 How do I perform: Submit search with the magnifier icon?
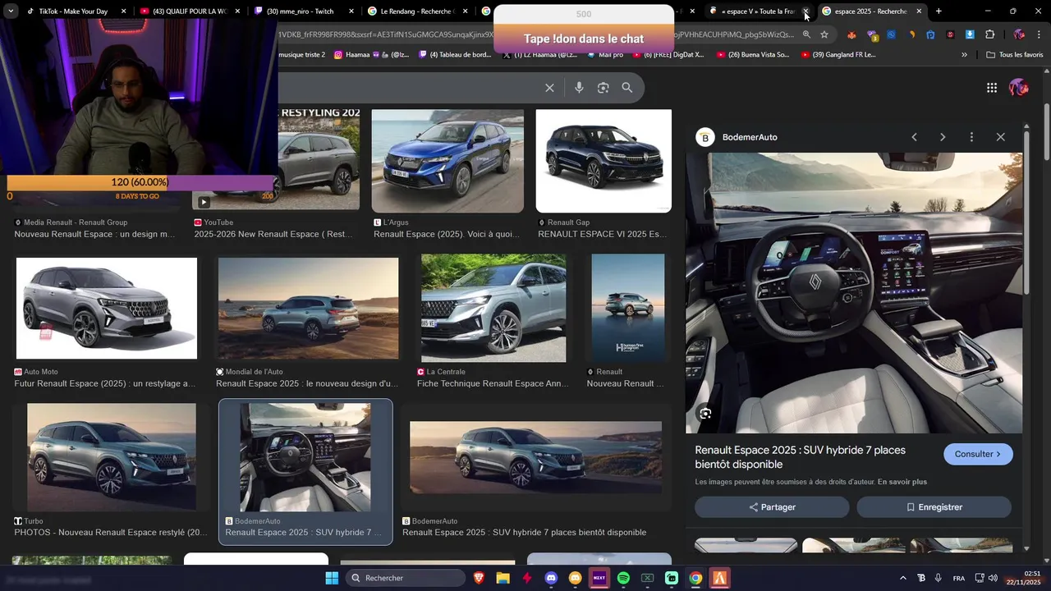[626, 88]
